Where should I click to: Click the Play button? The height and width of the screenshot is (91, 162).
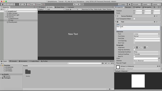[x=75, y=4]
